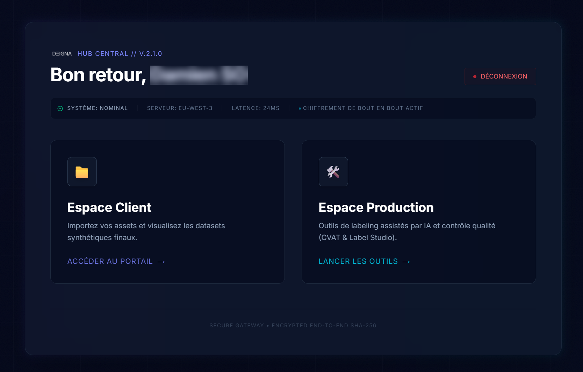Click the arrow after Lancer les outils

406,262
